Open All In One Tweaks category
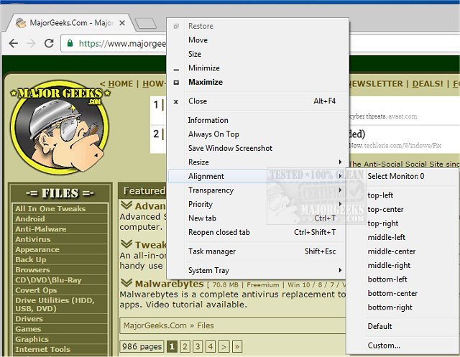 (x=60, y=209)
